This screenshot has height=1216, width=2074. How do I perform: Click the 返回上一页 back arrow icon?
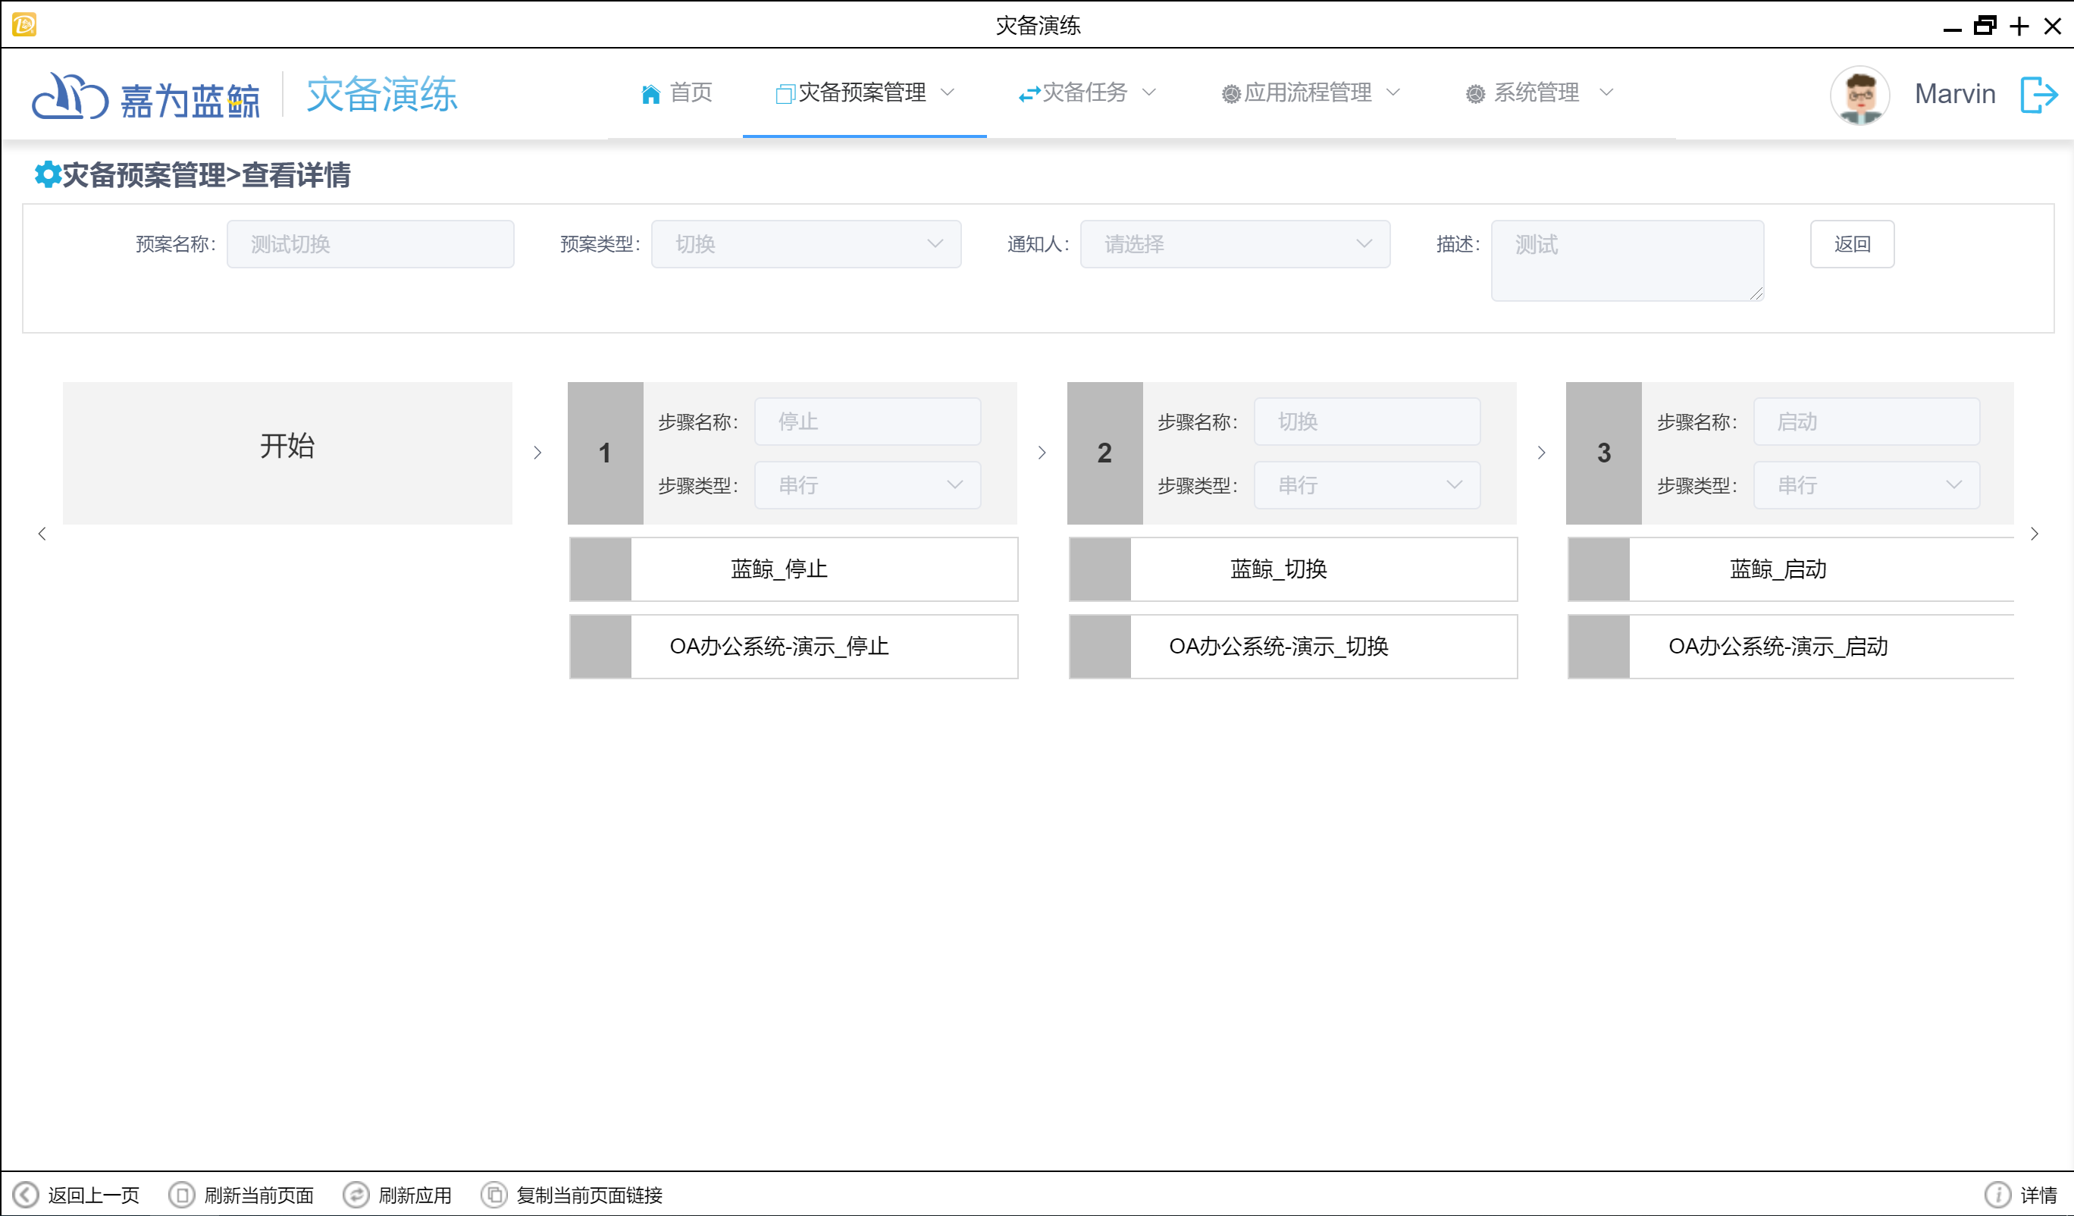tap(26, 1194)
